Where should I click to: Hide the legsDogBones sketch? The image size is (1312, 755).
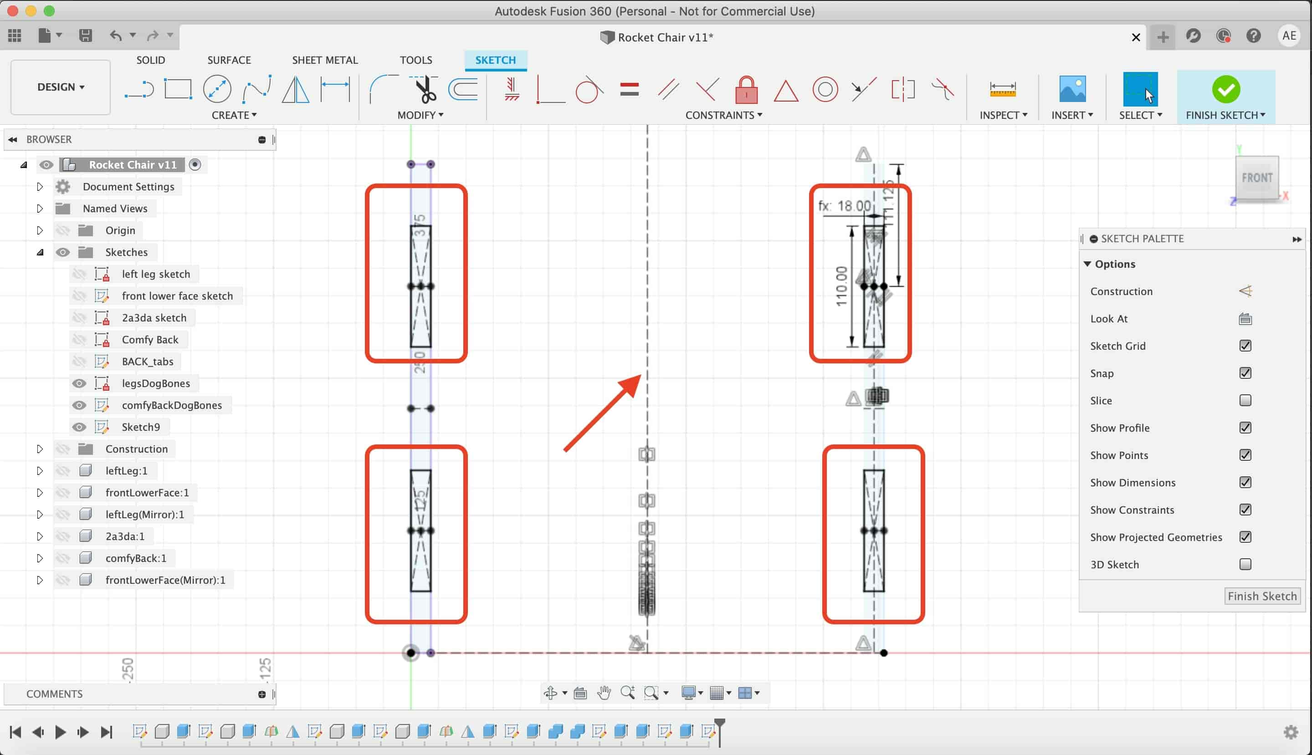click(79, 383)
